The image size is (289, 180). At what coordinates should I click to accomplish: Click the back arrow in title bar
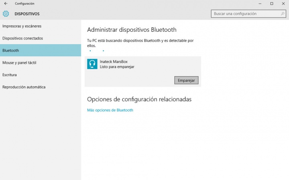coord(5,4)
